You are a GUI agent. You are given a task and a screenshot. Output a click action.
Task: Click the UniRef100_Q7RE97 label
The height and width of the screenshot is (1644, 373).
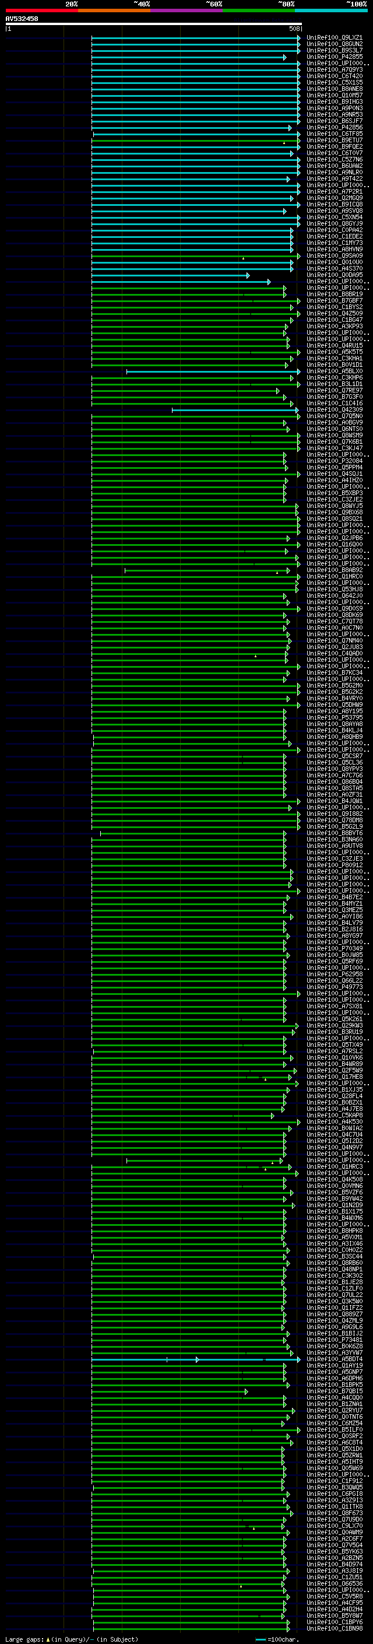(x=334, y=391)
